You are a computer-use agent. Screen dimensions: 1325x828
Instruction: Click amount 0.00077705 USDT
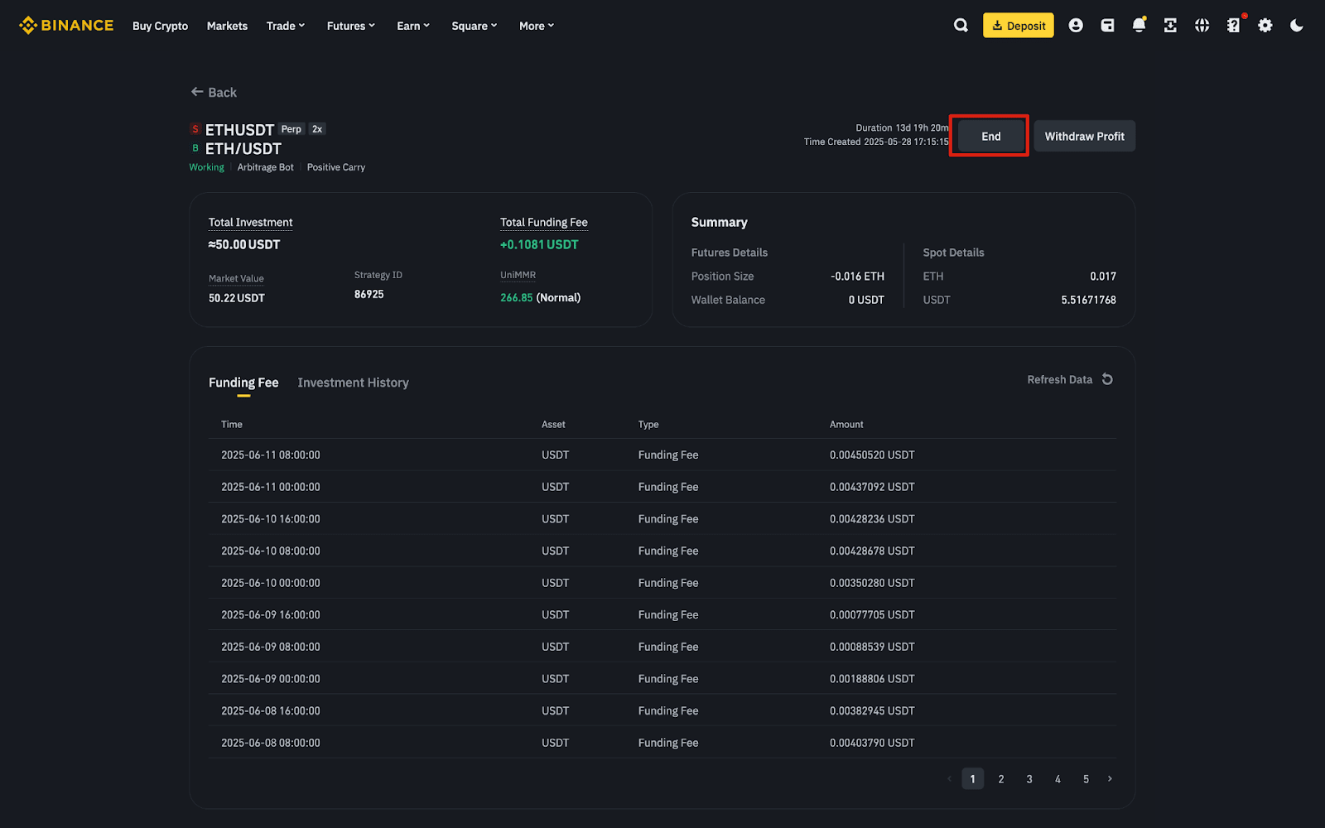[x=872, y=614]
